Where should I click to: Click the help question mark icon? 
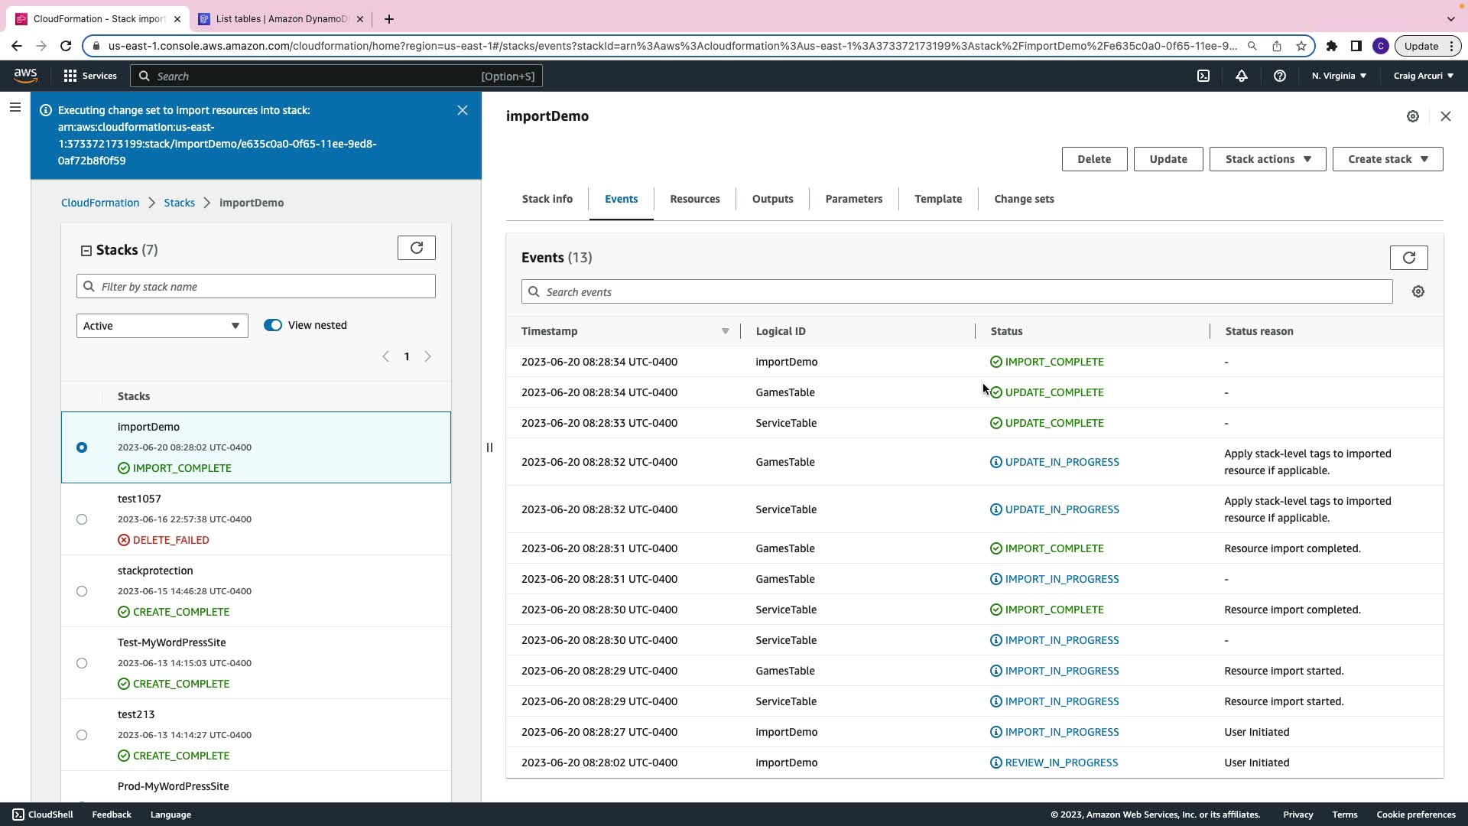1279,76
